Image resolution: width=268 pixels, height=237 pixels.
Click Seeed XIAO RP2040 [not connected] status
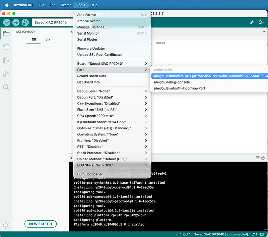pos(221,234)
